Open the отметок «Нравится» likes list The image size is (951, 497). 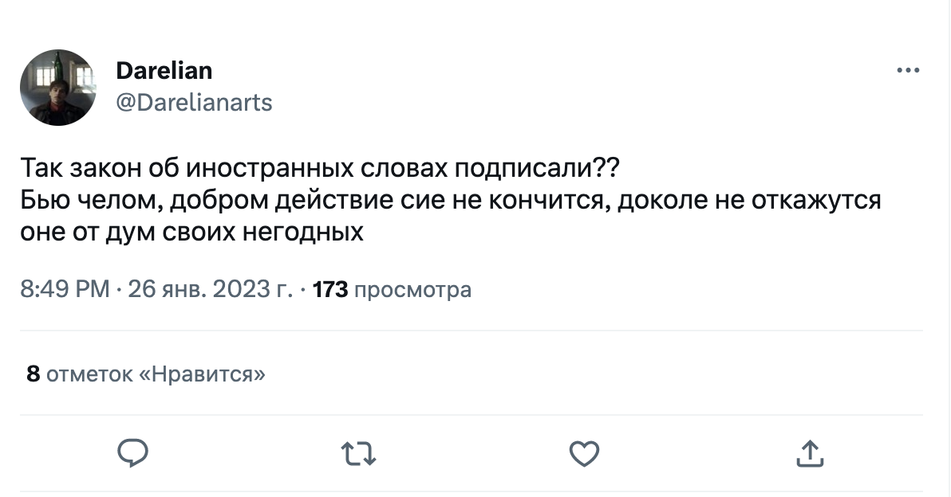pyautogui.click(x=156, y=374)
